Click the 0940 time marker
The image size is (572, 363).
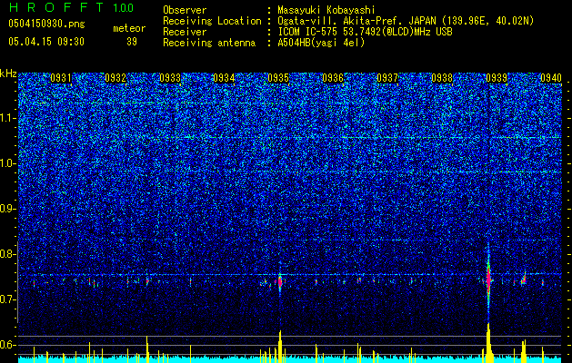[x=551, y=78]
